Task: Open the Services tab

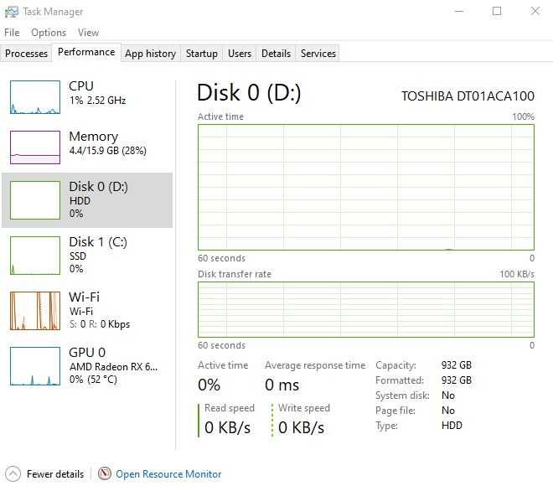Action: click(318, 54)
